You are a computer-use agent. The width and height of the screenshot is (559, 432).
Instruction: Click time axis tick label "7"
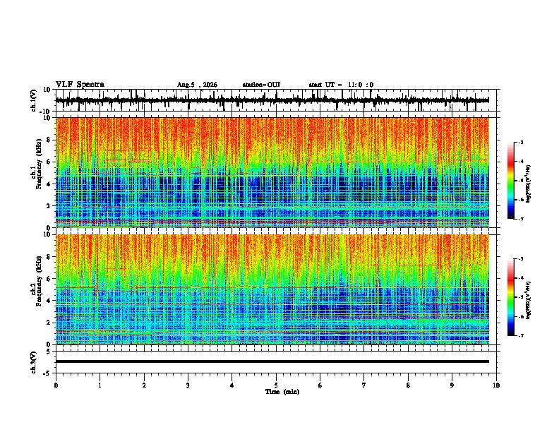tap(364, 385)
